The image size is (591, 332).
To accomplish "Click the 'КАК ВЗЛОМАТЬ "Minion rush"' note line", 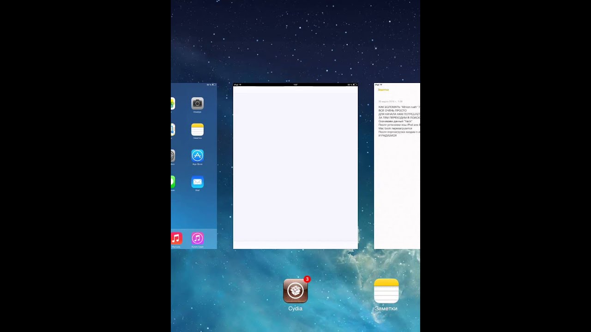I will pos(399,107).
